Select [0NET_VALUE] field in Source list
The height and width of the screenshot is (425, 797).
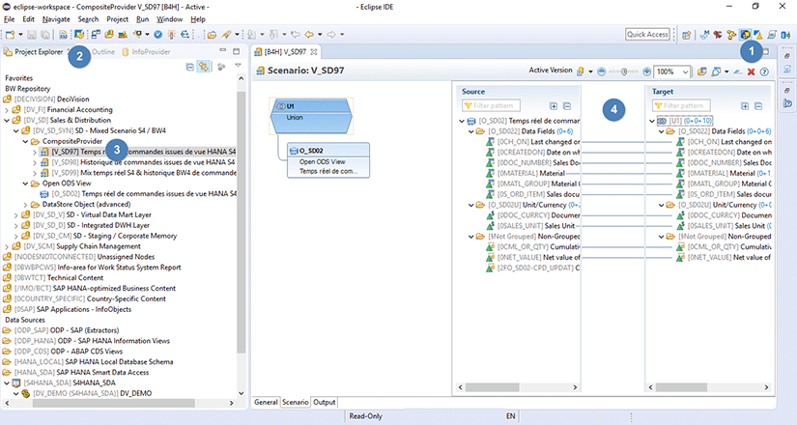point(533,258)
